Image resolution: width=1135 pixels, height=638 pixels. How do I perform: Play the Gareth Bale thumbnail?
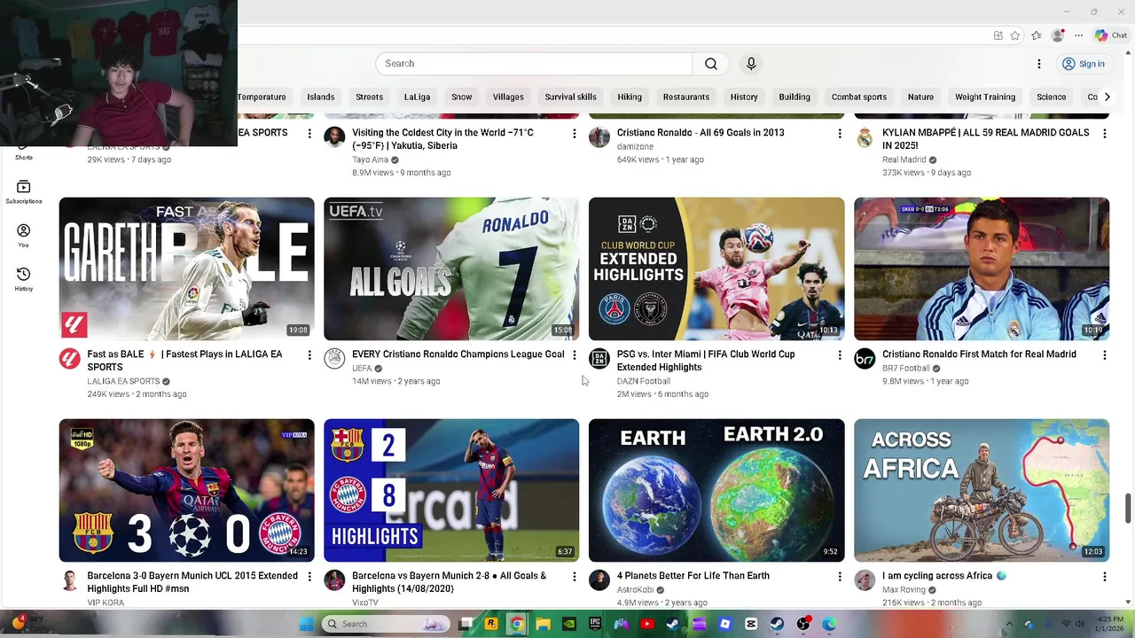(x=186, y=268)
